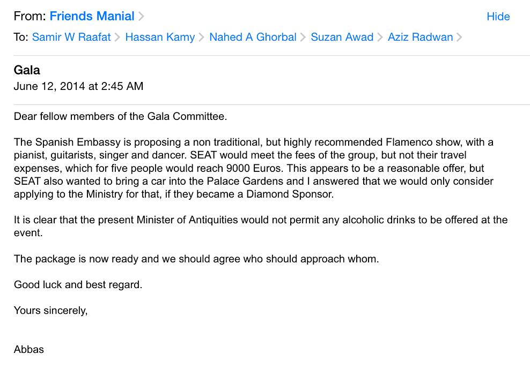Open sender Friends Manial contact
Image resolution: width=530 pixels, height=392 pixels.
pyautogui.click(x=92, y=16)
